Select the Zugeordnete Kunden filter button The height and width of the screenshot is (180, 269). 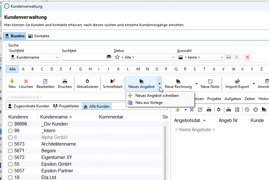(28, 106)
